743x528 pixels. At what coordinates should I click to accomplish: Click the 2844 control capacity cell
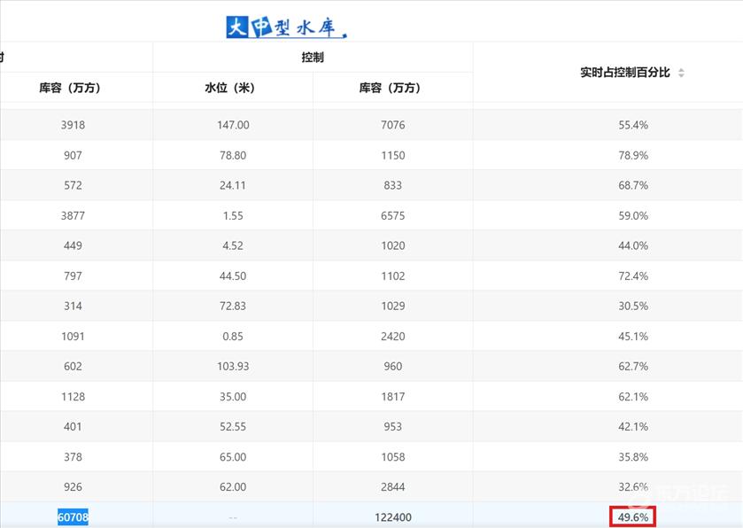coord(393,487)
